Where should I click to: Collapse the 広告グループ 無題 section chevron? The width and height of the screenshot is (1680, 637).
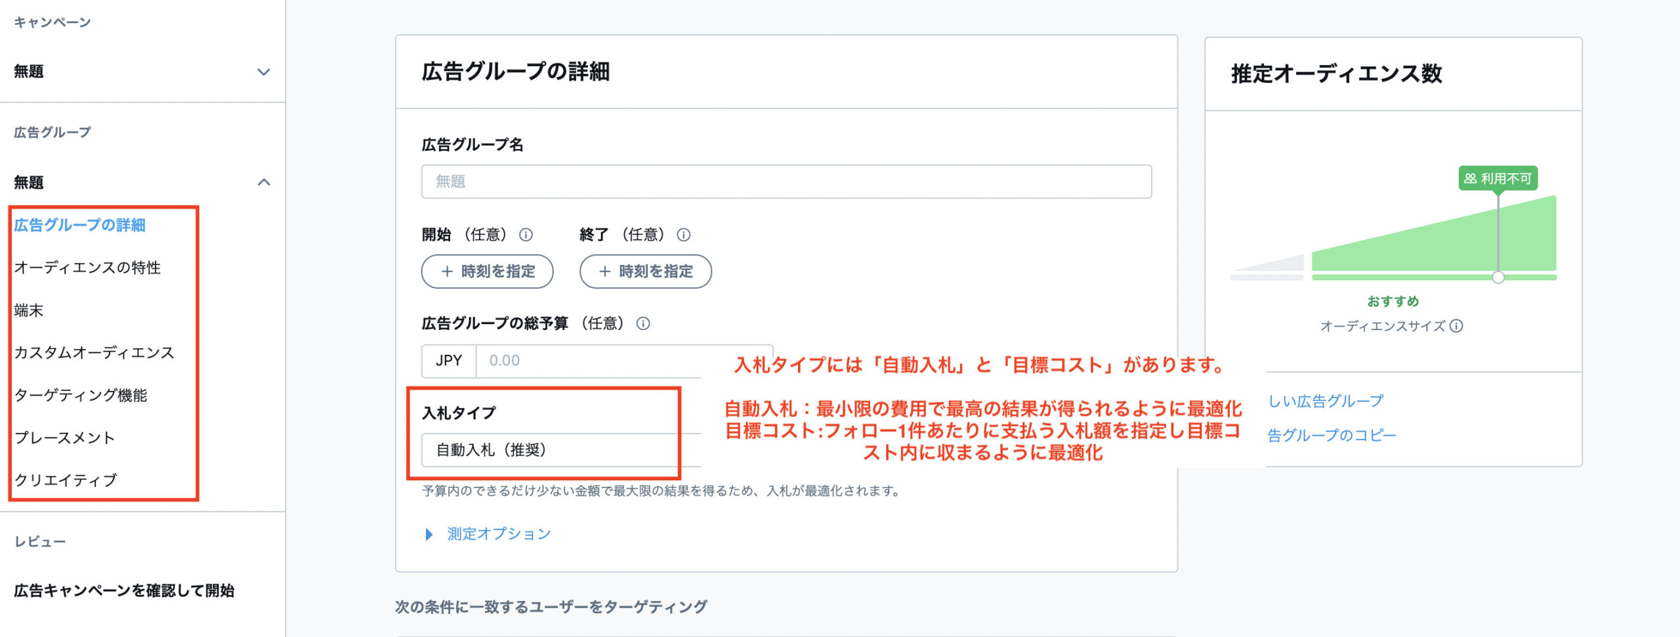click(x=263, y=182)
